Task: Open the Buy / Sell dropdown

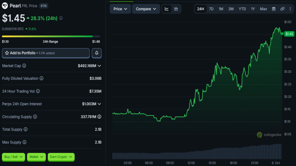Action: (x=13, y=157)
